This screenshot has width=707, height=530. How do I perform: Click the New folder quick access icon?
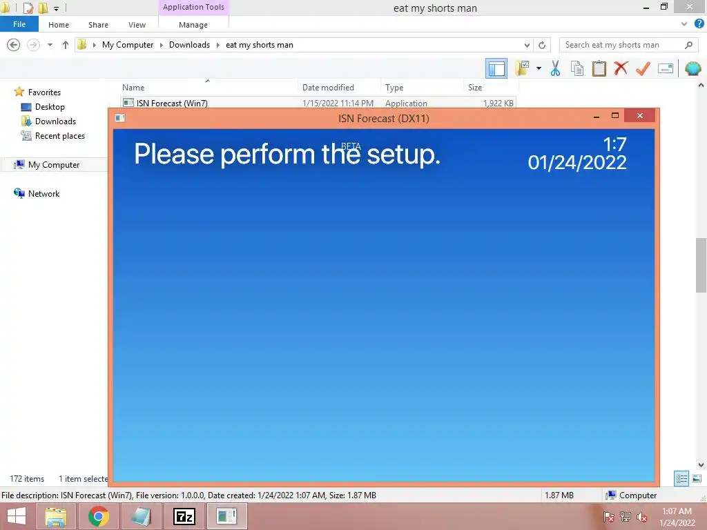click(x=43, y=8)
